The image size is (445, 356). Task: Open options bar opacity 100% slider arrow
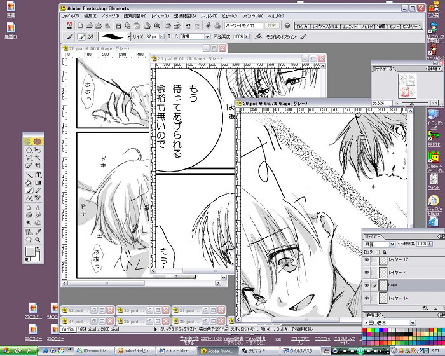coord(247,37)
